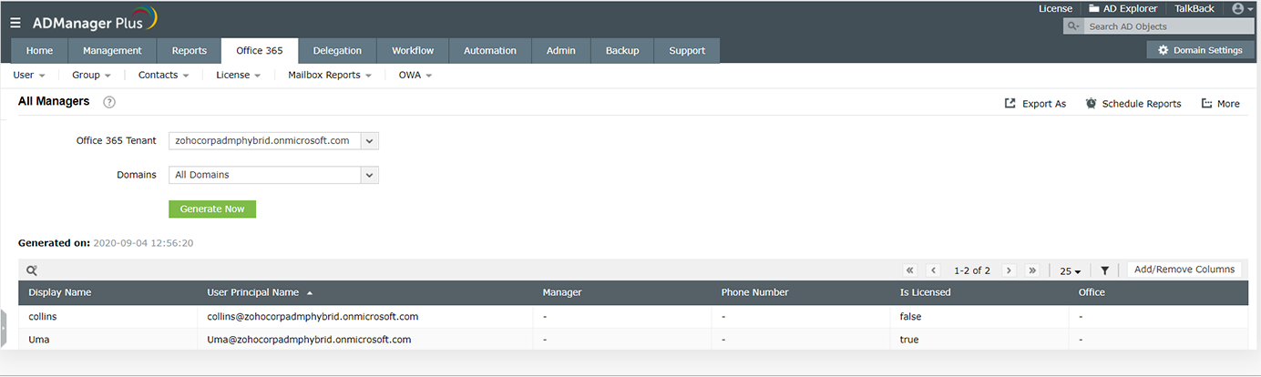Open Domain Settings

pos(1199,50)
